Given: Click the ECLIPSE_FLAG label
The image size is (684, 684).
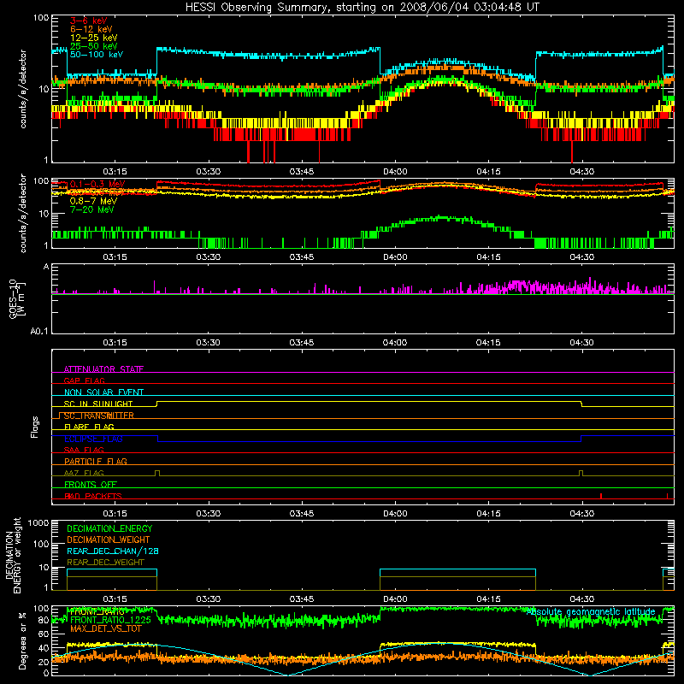Looking at the screenshot, I should [x=93, y=439].
